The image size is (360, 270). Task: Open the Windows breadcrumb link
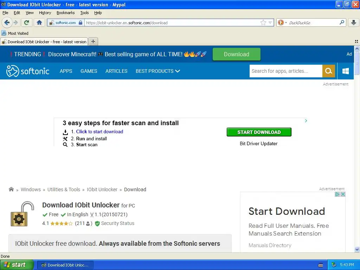31,189
